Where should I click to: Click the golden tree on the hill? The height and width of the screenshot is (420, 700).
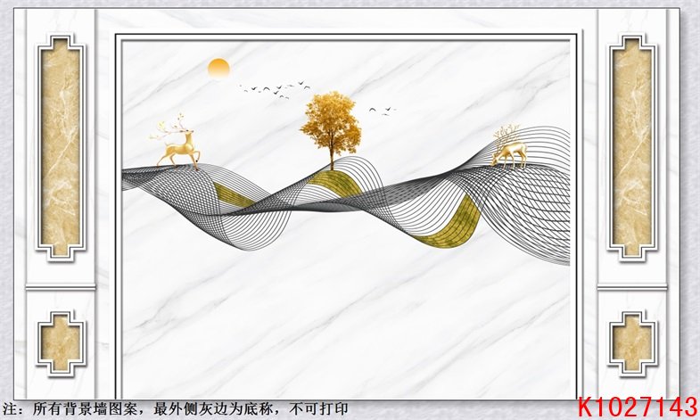point(331,131)
